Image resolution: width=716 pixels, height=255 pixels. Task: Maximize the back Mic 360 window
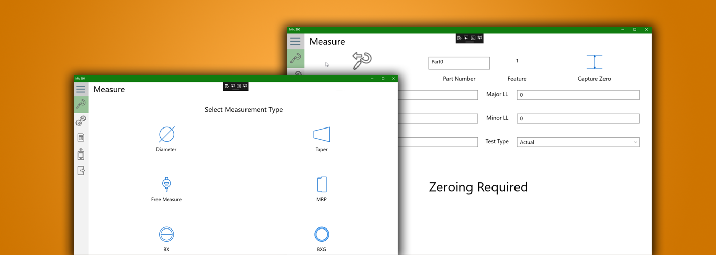click(635, 30)
